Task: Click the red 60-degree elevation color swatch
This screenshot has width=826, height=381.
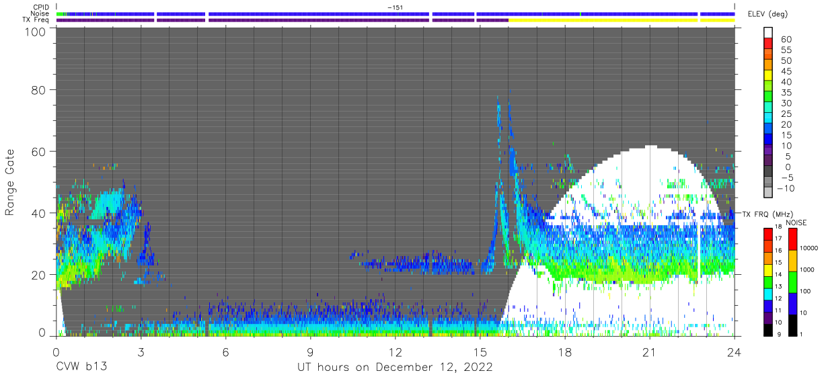Action: (769, 44)
